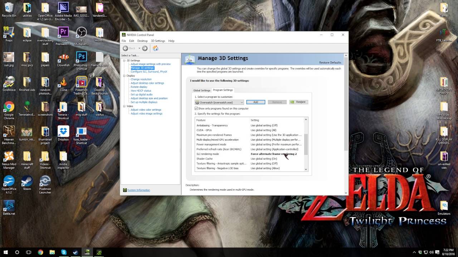
Task: Click the Back arrow toolbar button
Action: 125,48
